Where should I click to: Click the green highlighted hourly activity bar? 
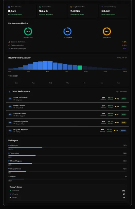(x=80, y=68)
